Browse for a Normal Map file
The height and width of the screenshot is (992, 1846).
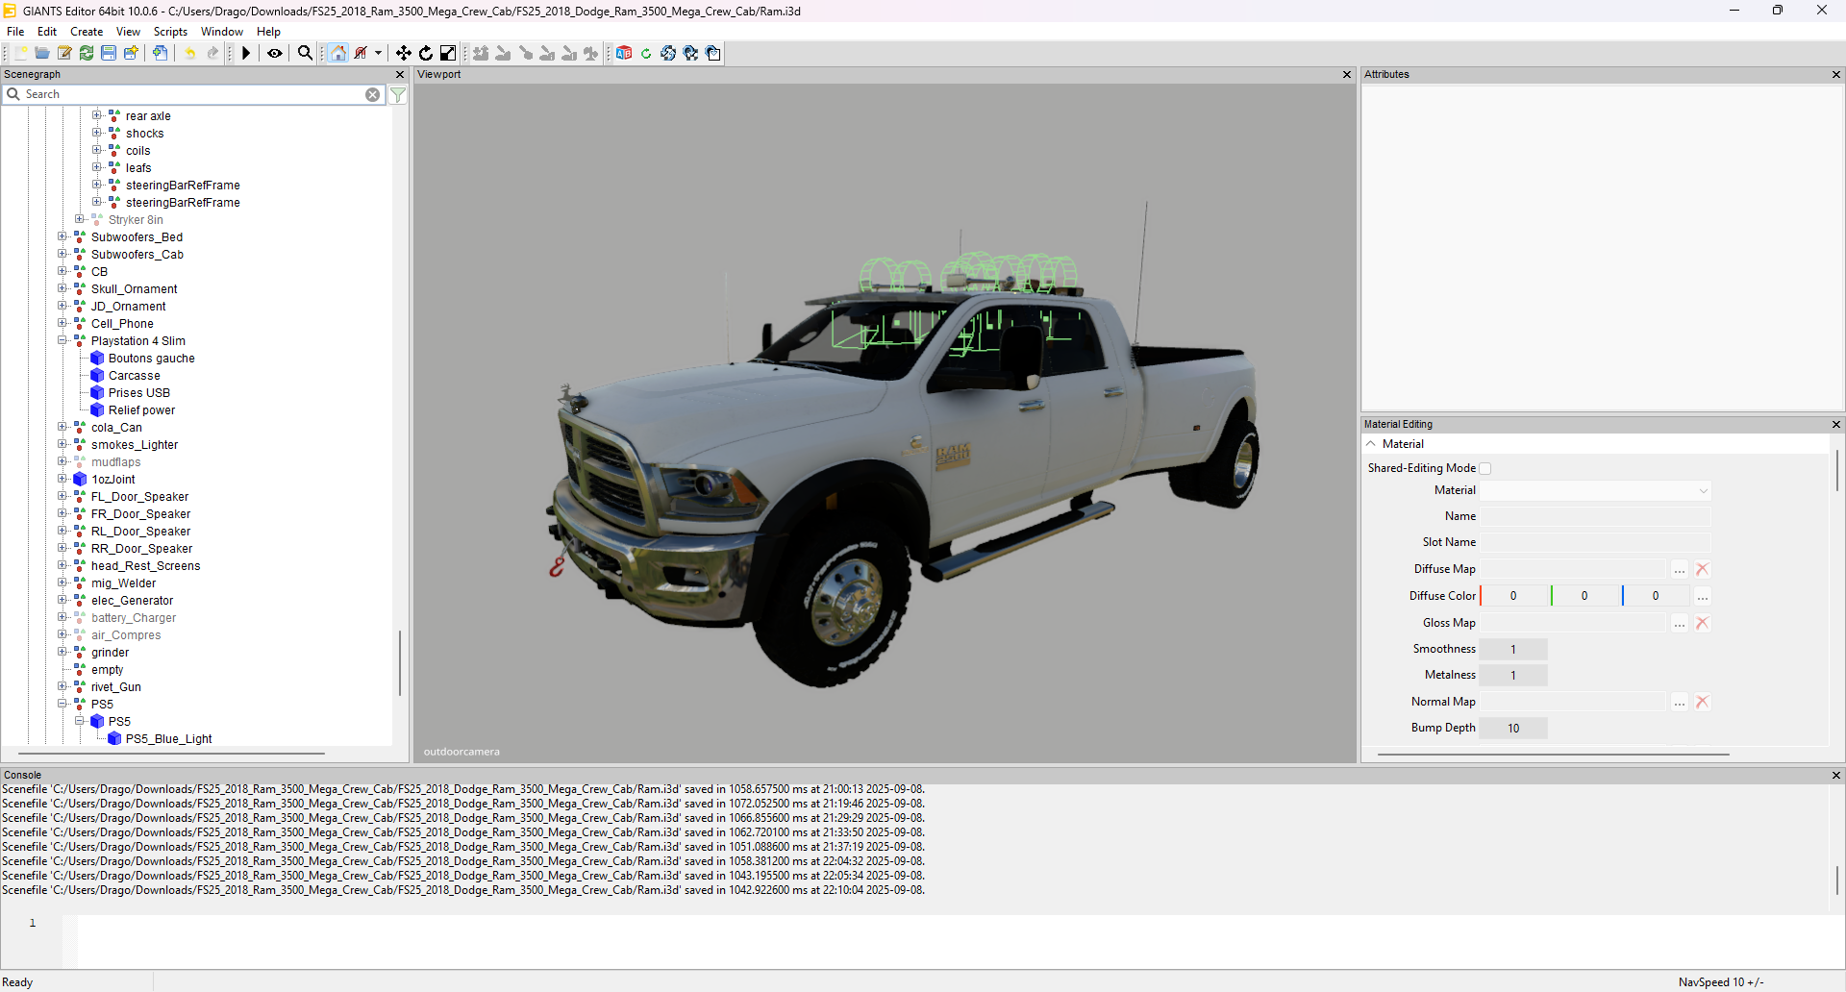coord(1680,702)
